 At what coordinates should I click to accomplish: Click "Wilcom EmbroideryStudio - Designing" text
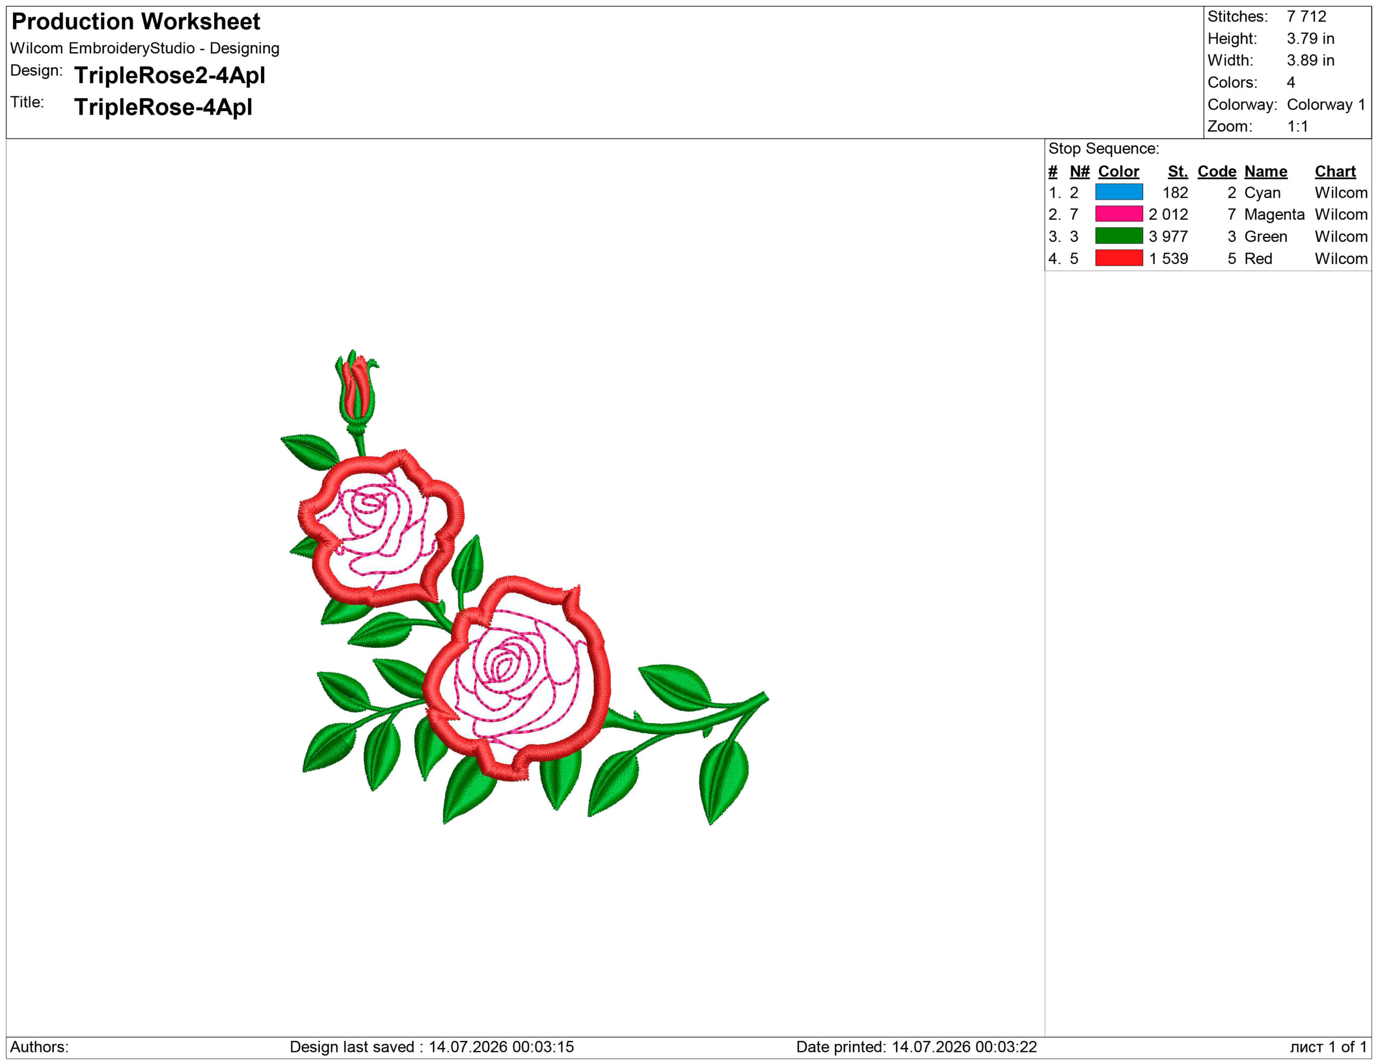144,48
